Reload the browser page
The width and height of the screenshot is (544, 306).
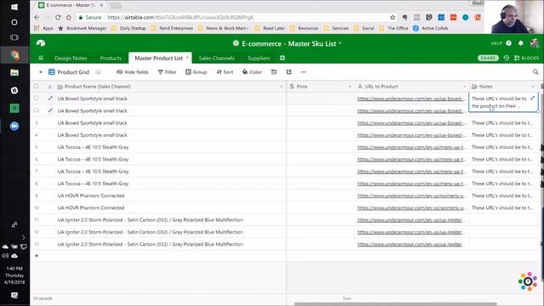coord(58,17)
